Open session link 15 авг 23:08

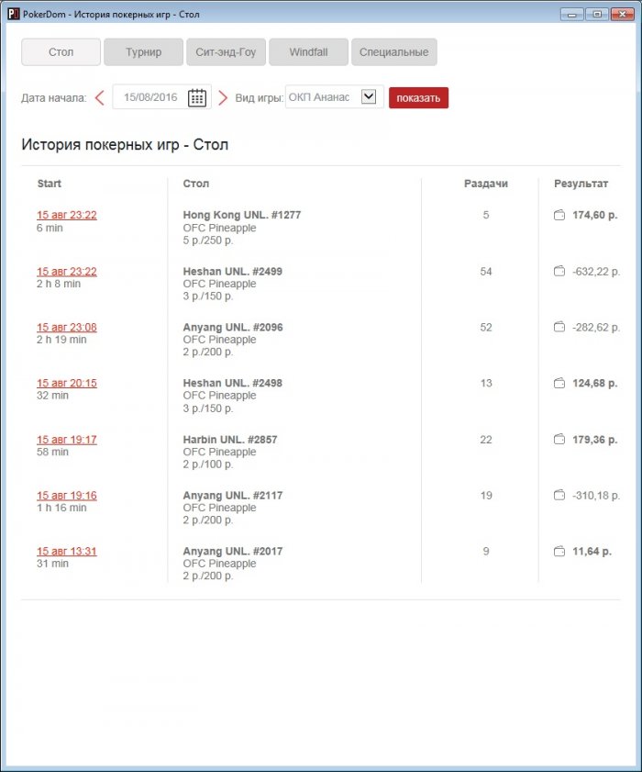coord(67,328)
